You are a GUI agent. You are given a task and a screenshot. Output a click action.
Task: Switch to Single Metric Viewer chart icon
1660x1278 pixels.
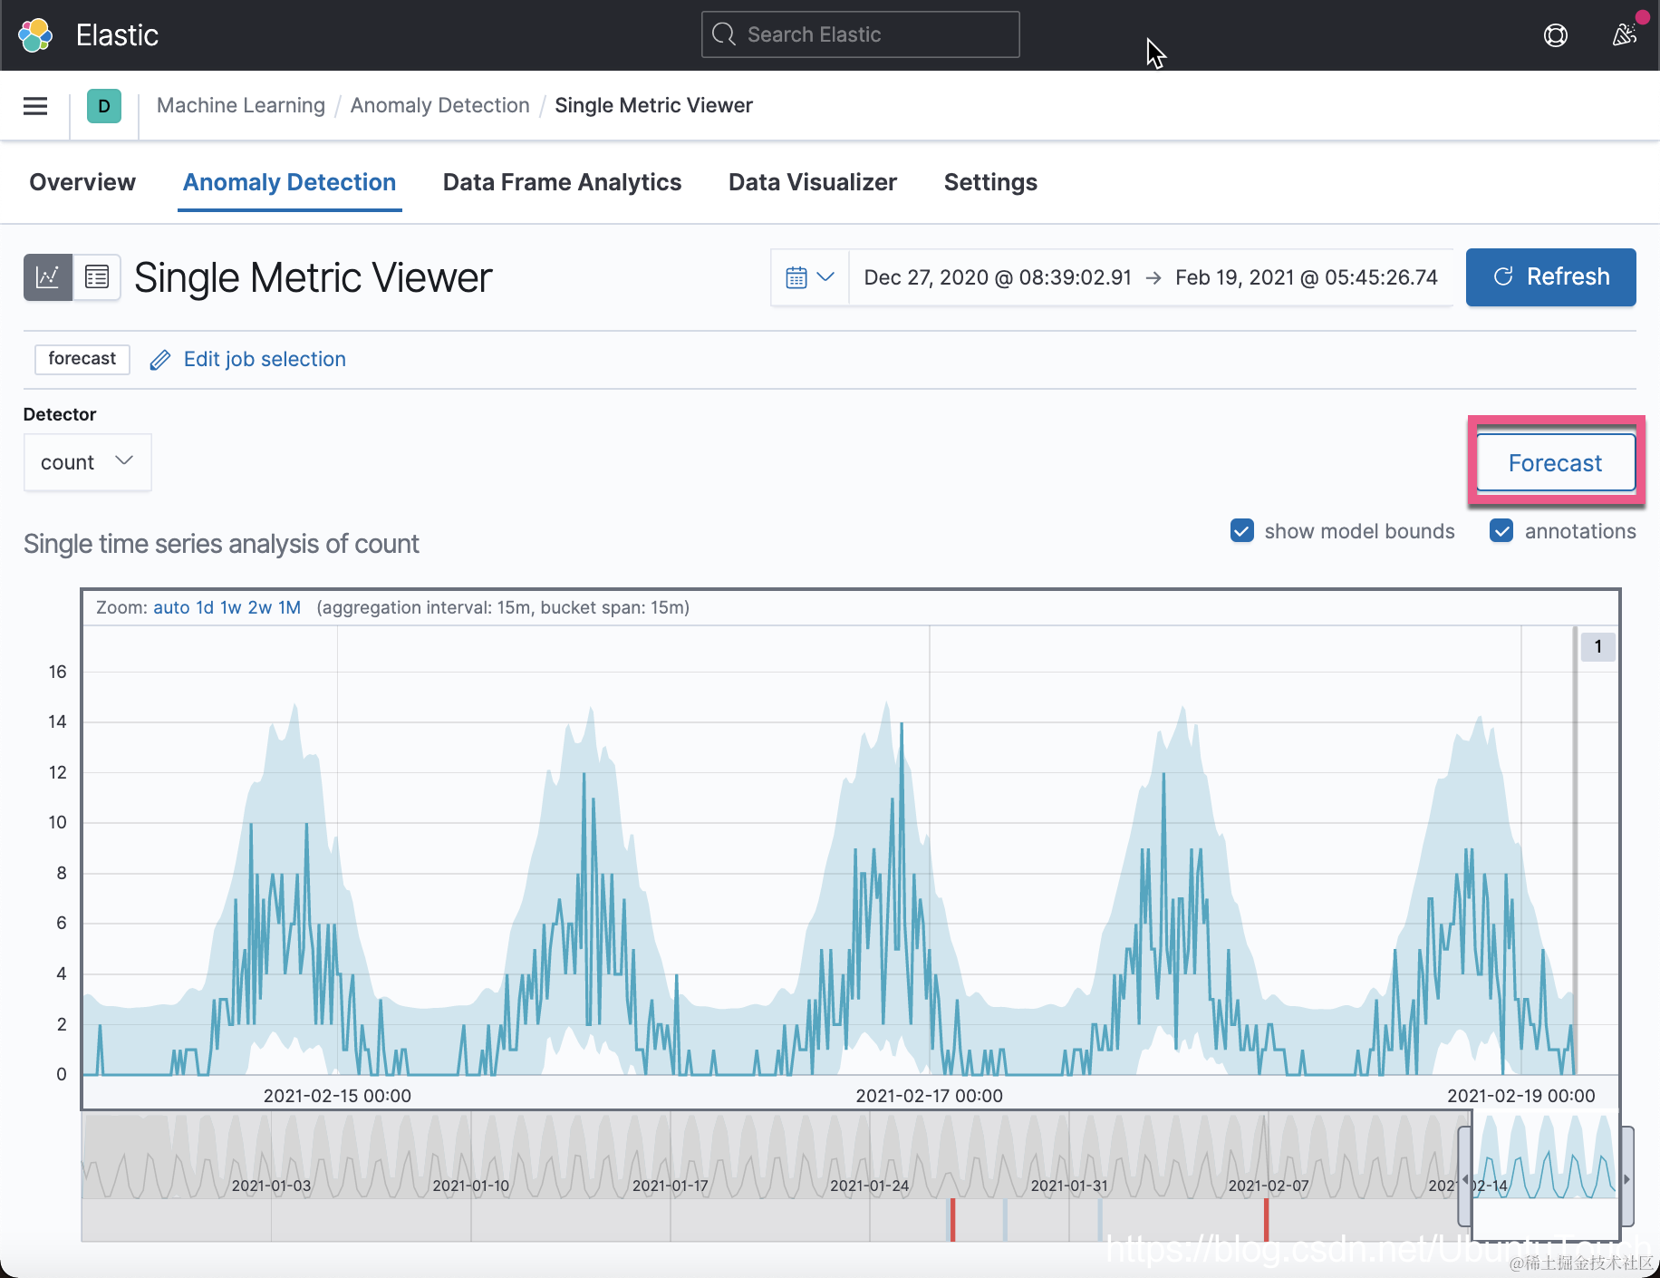(48, 276)
